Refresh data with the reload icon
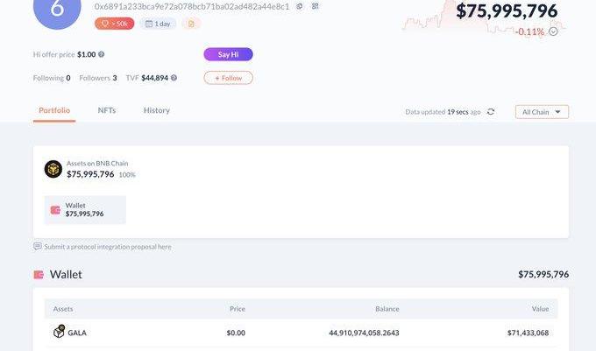This screenshot has height=351, width=596. [491, 111]
